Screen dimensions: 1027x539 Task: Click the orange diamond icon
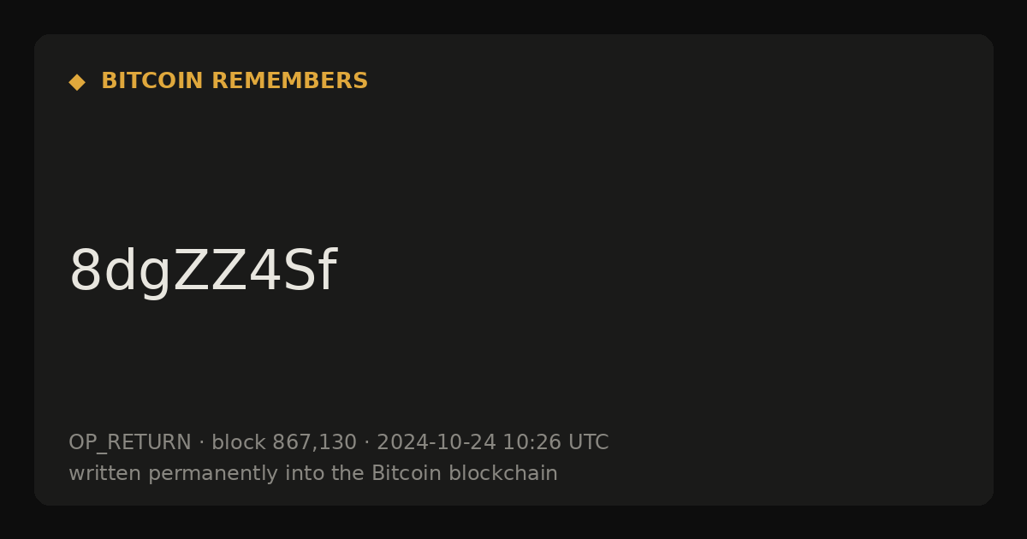click(77, 82)
